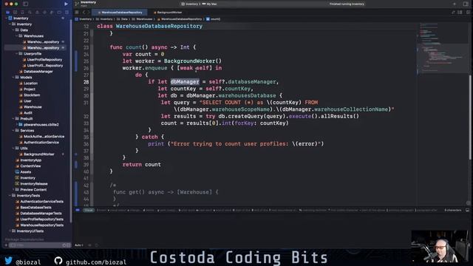The image size is (473, 266).
Task: Open the issue navigator warning icon
Action: tap(37, 13)
